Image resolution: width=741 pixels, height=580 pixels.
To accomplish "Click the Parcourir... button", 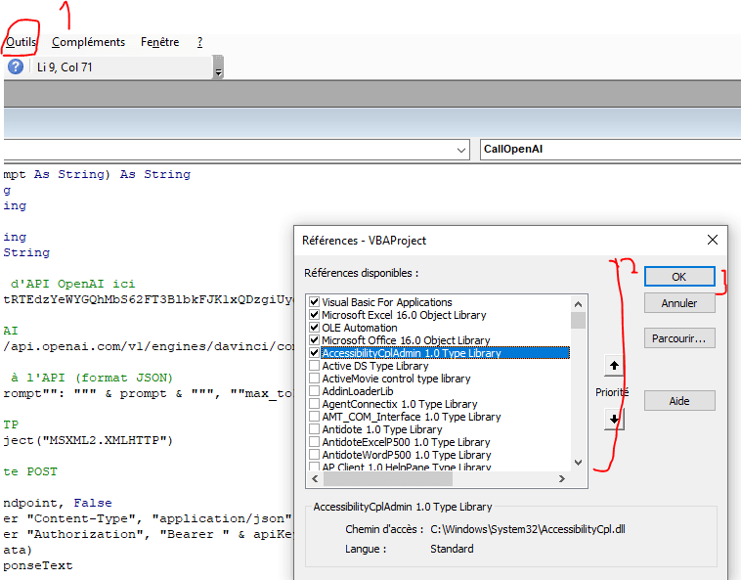I will [x=678, y=338].
